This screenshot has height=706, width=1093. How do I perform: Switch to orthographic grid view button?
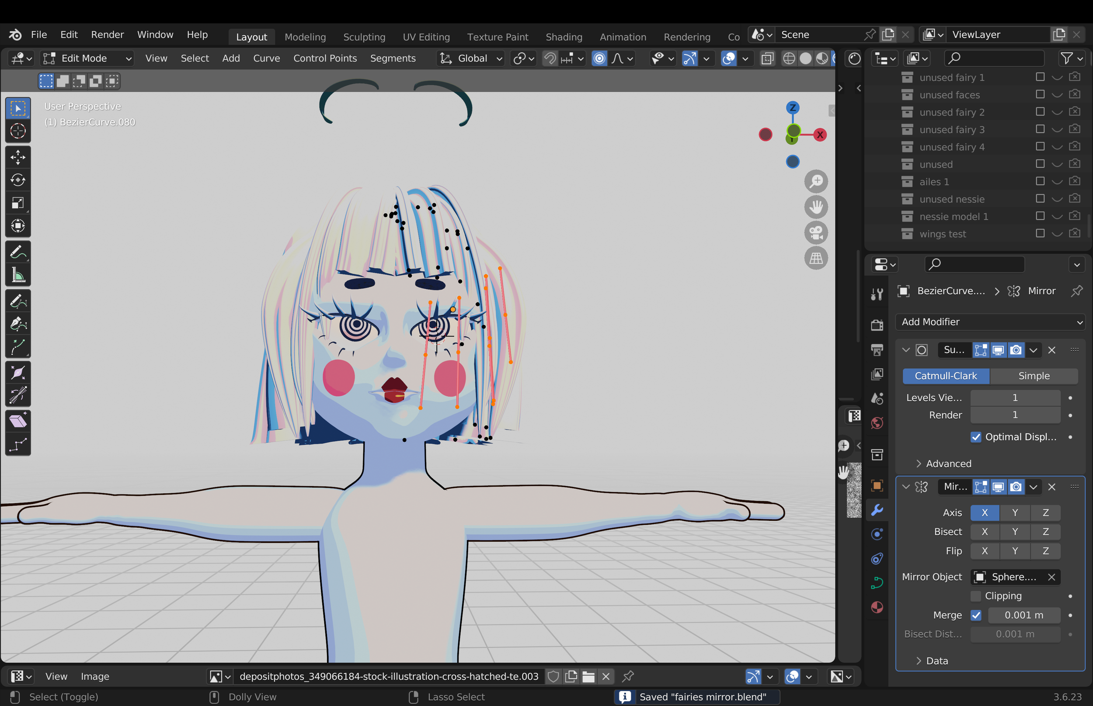(x=816, y=258)
